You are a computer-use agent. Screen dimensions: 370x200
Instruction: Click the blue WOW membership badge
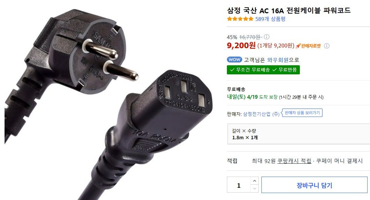(234, 59)
